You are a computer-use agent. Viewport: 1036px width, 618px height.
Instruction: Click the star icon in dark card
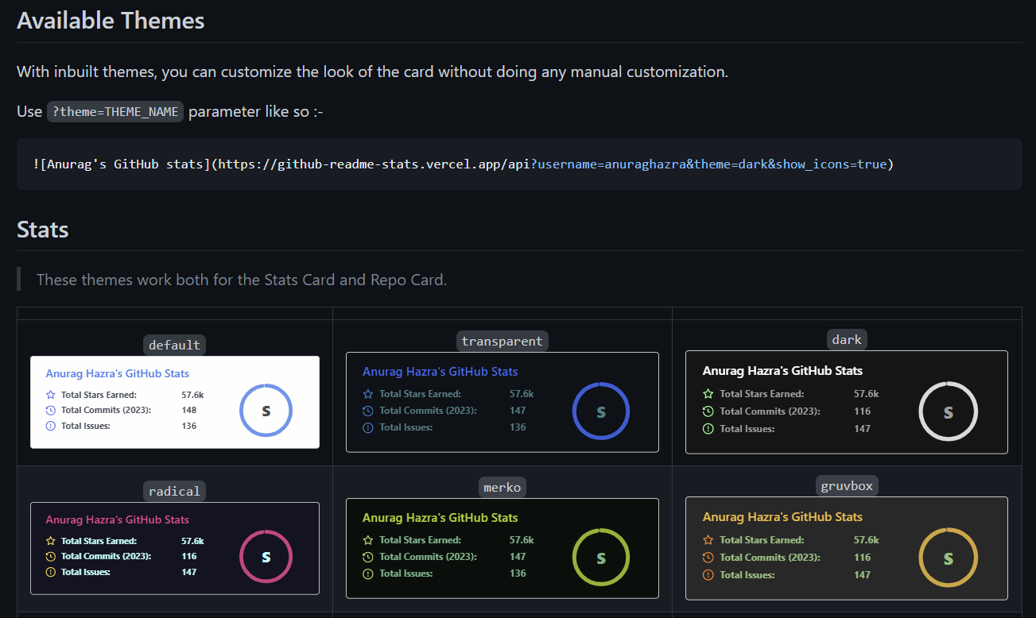click(708, 394)
